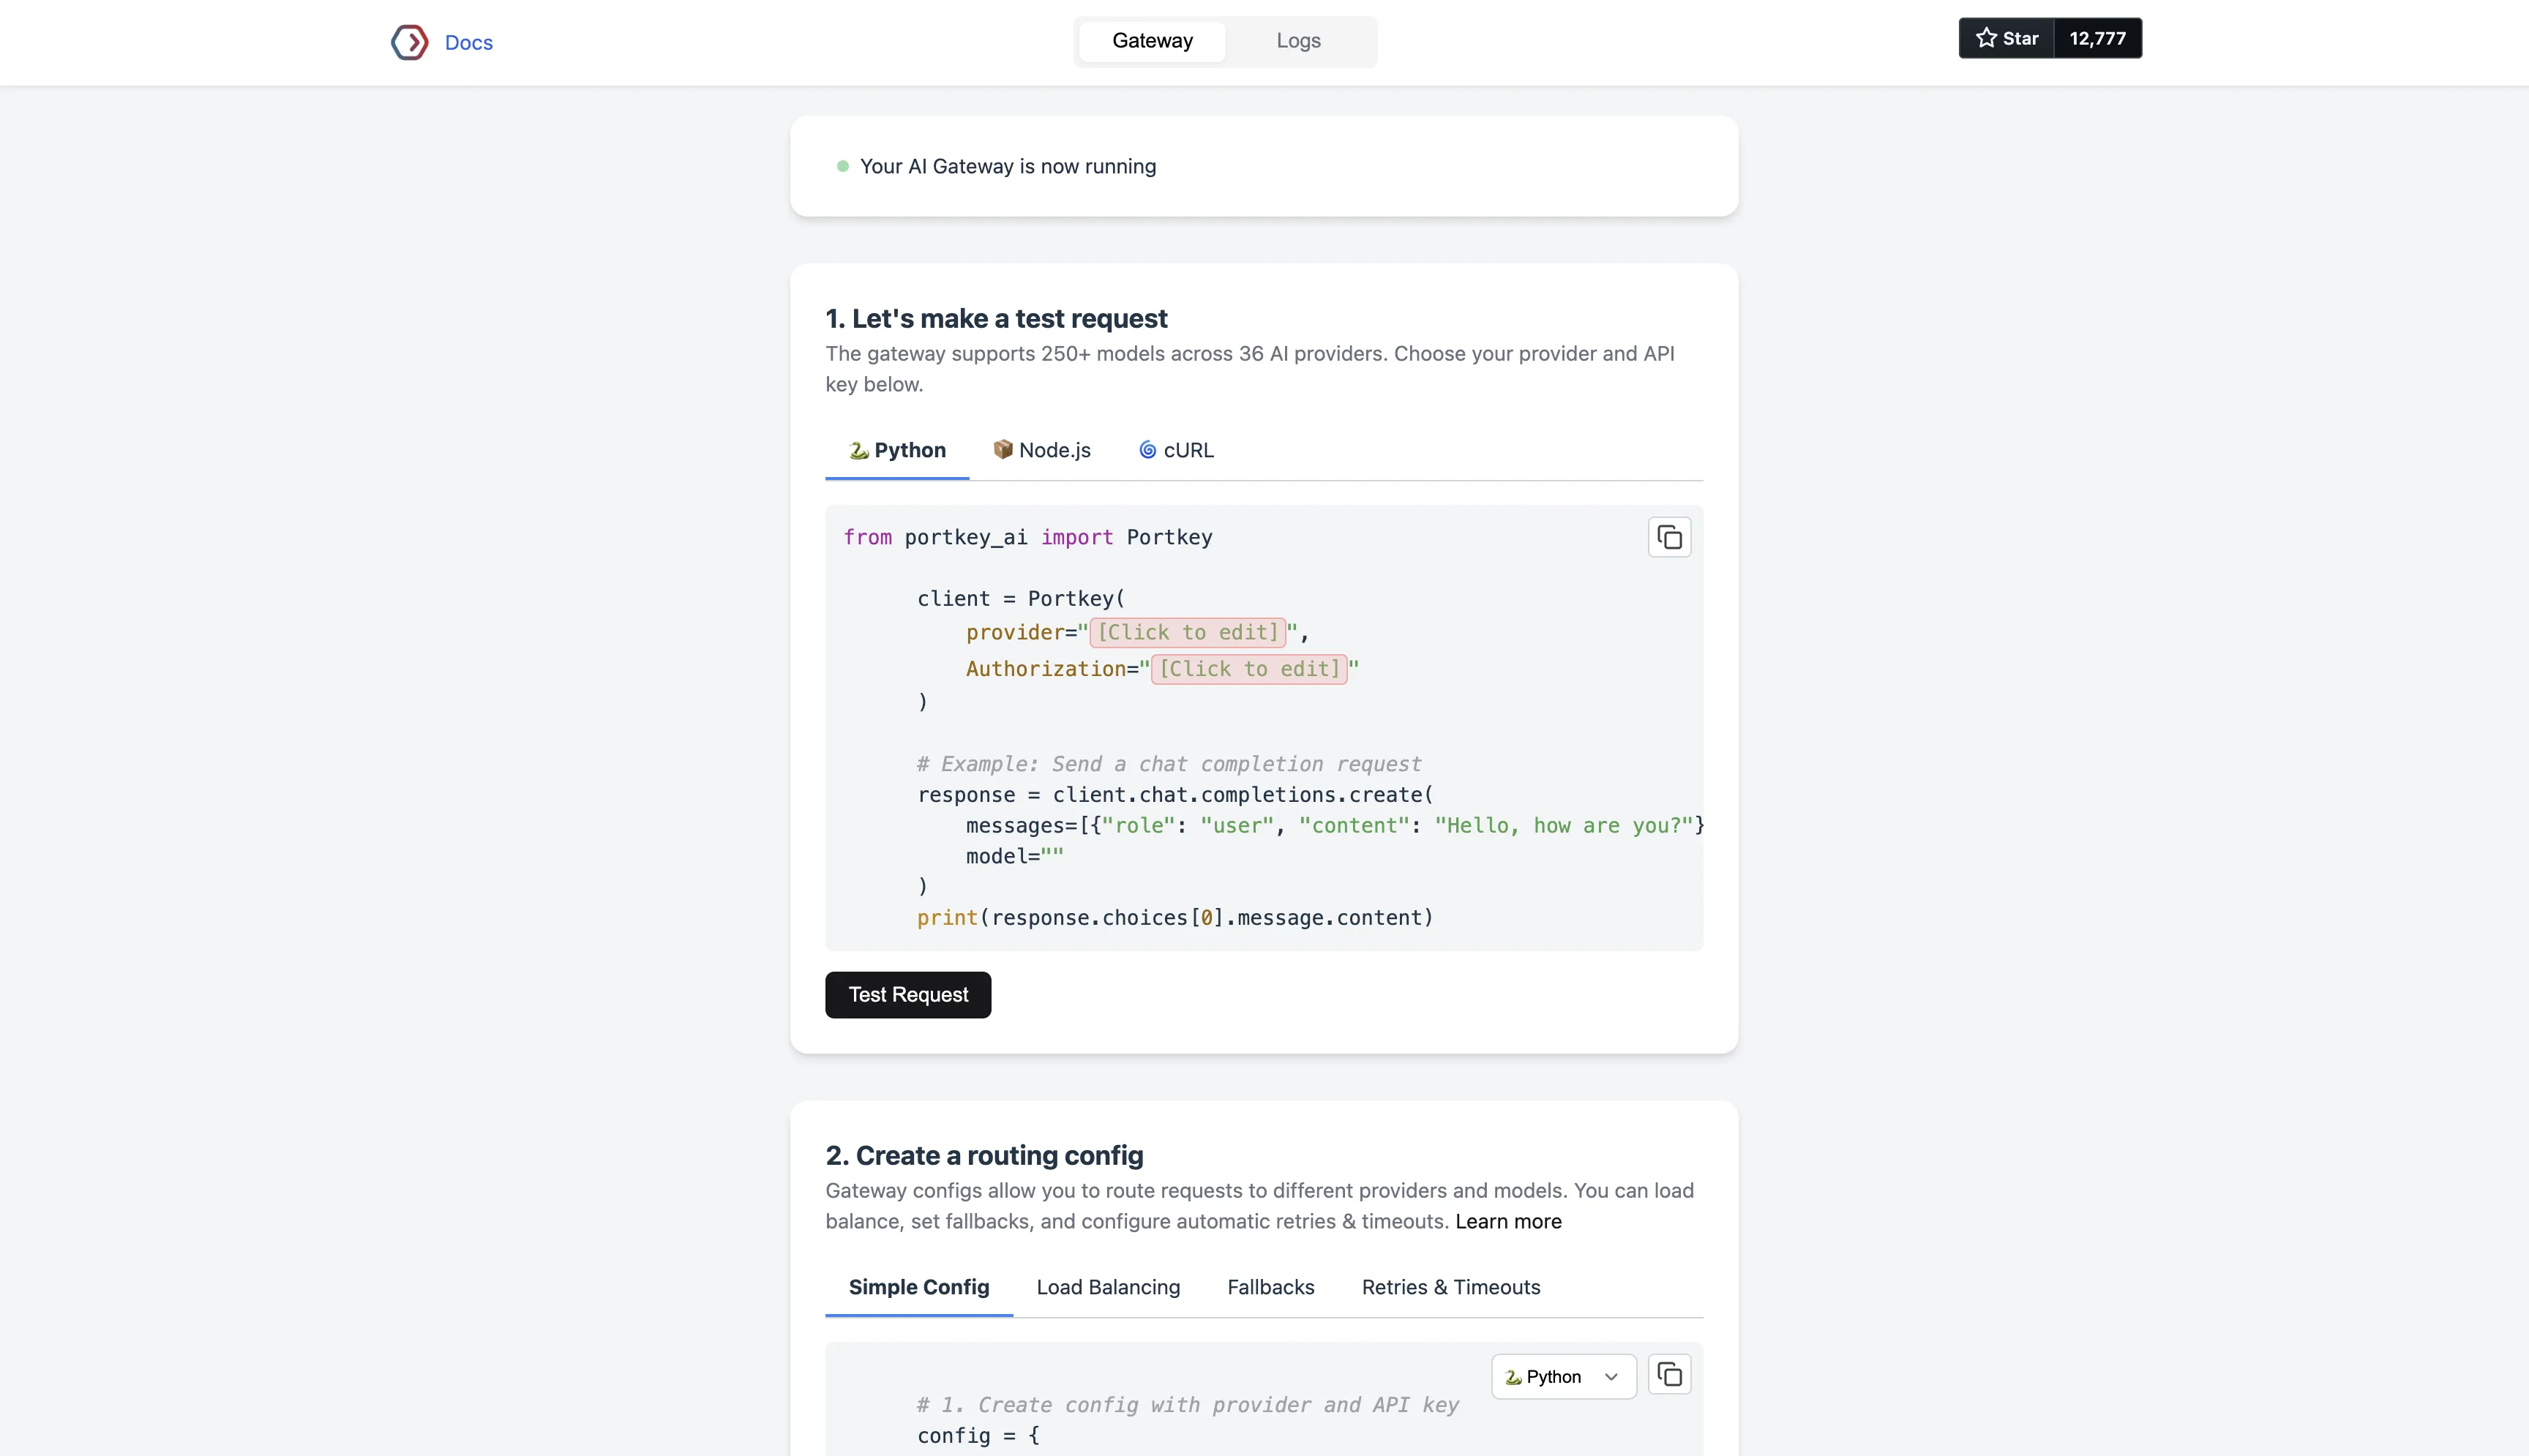Select the Simple Config tab
Screen dimensions: 2529x1456
coord(919,1287)
